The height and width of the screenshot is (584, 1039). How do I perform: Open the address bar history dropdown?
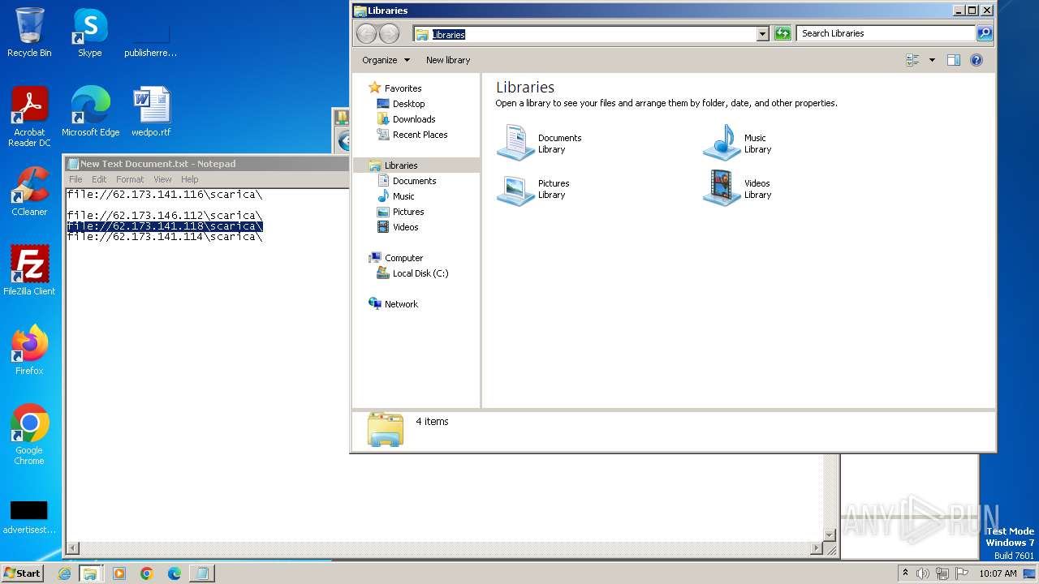point(762,34)
